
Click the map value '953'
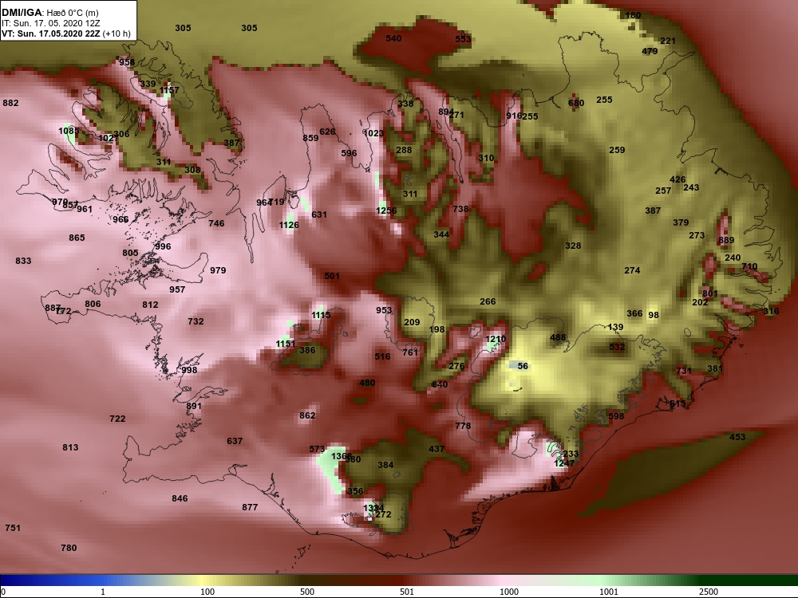point(385,310)
